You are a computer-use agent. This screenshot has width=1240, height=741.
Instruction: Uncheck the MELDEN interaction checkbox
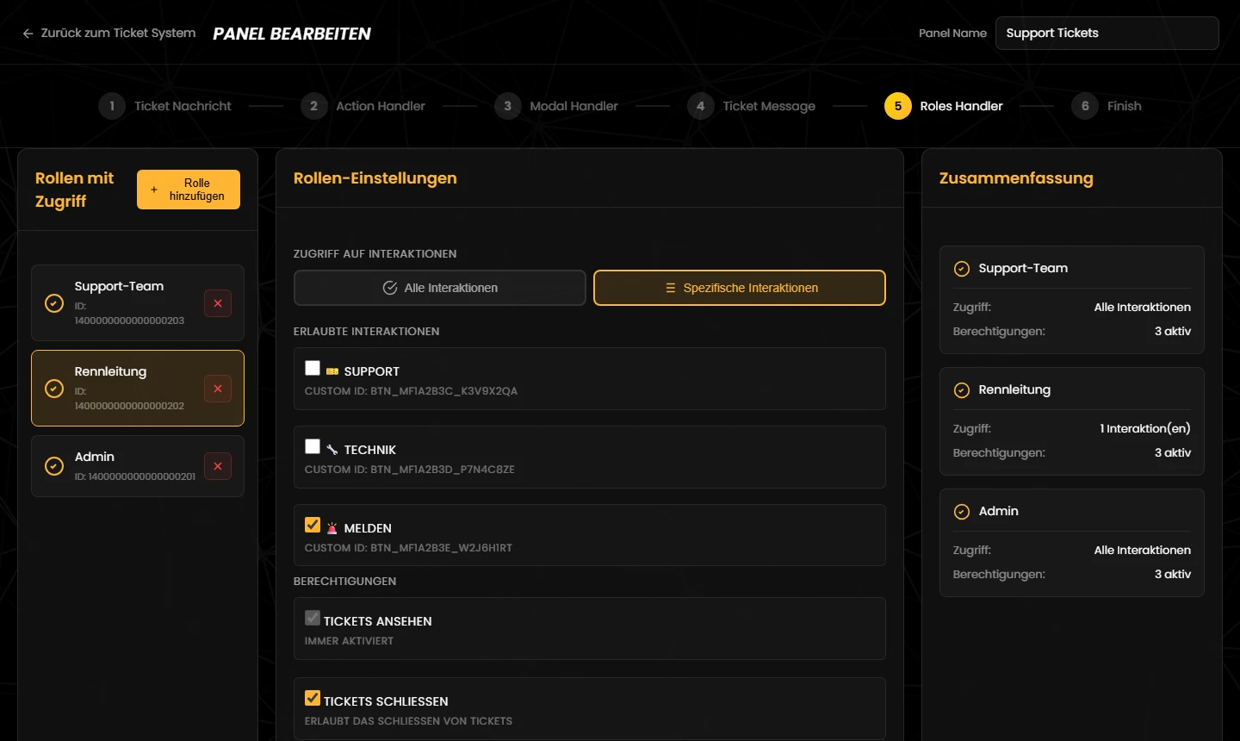(313, 525)
